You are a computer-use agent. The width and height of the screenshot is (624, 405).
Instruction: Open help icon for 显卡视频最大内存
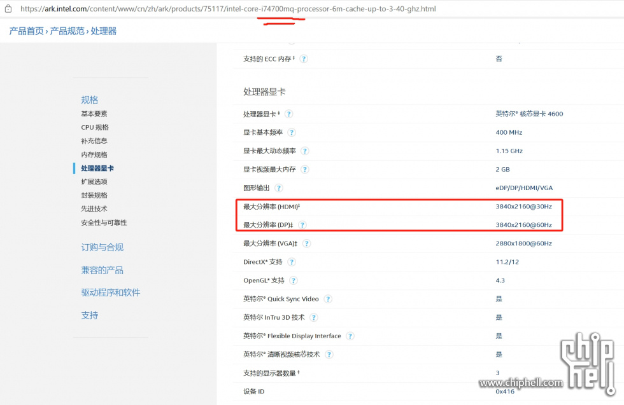305,169
